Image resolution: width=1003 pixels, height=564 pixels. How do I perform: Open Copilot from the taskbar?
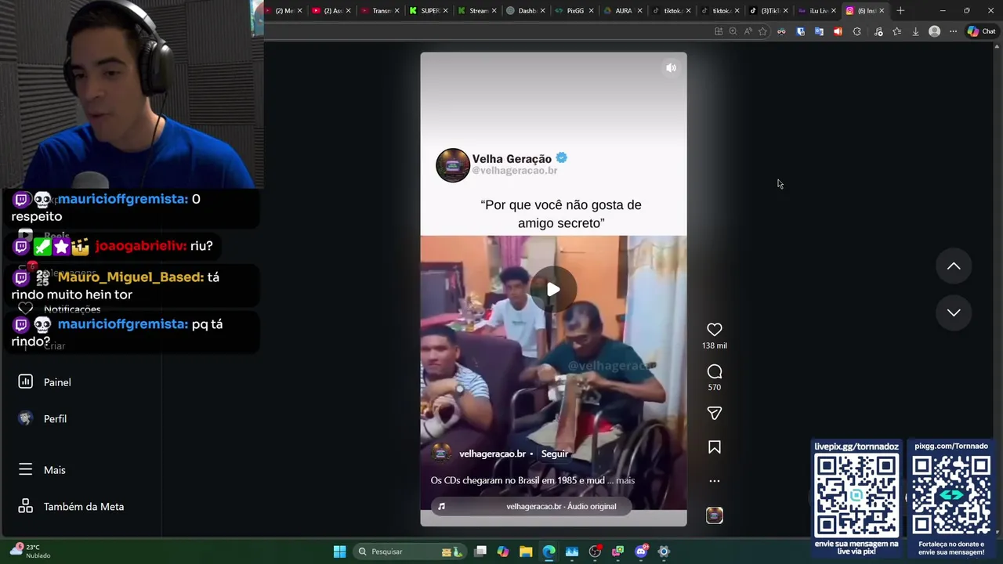tap(503, 551)
